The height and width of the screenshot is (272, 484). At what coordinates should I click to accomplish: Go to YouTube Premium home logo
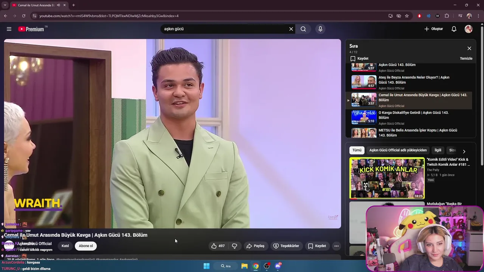click(31, 29)
